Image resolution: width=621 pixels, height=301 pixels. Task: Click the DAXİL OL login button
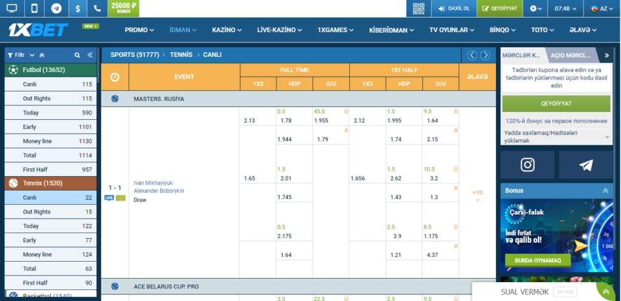point(454,8)
